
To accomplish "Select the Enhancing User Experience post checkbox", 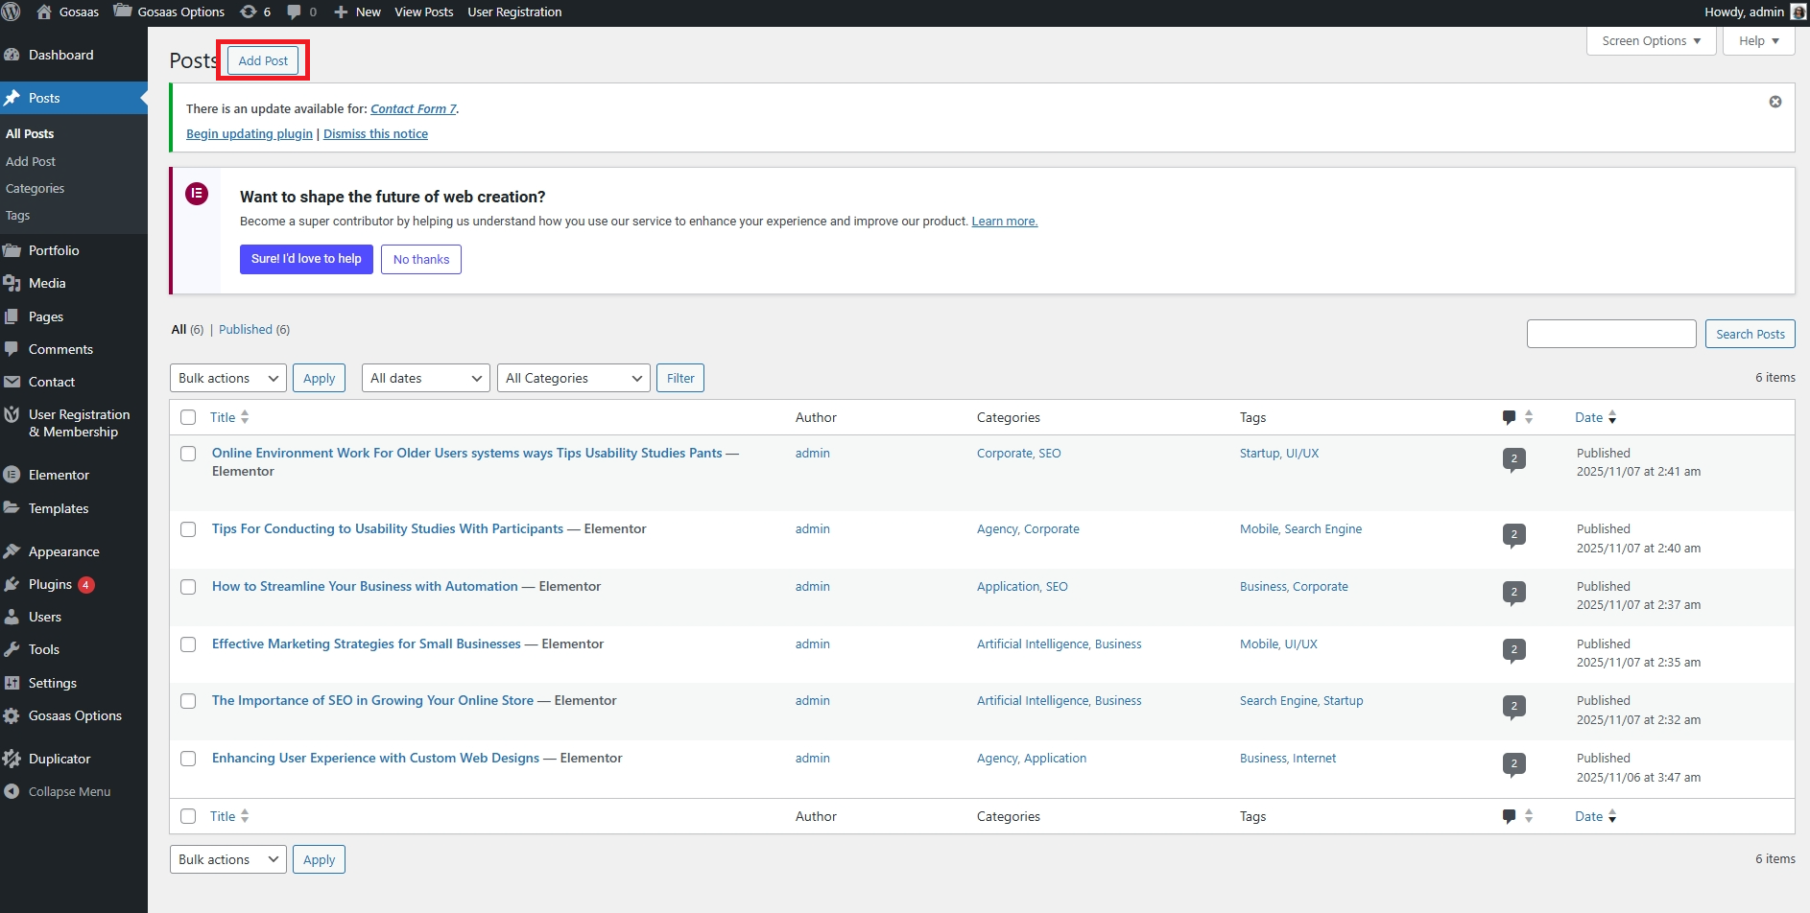I will pos(188,759).
